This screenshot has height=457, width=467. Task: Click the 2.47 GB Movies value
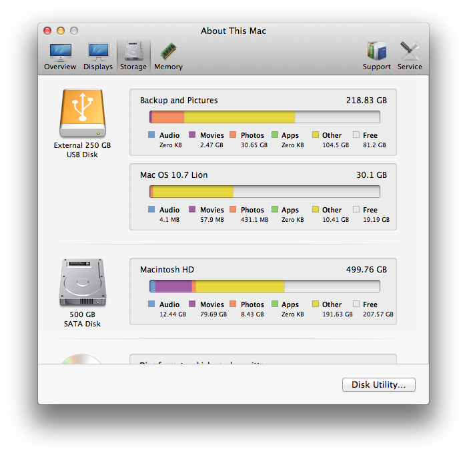[211, 145]
